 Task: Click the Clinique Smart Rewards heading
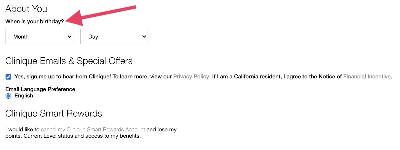[54, 113]
